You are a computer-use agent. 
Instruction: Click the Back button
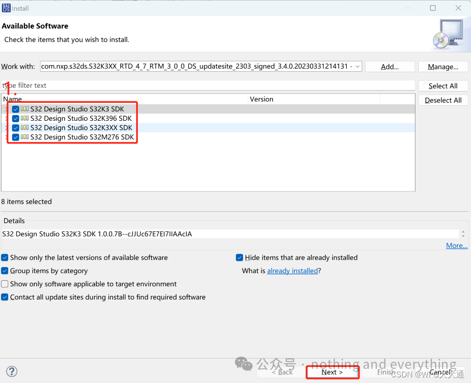pyautogui.click(x=282, y=372)
